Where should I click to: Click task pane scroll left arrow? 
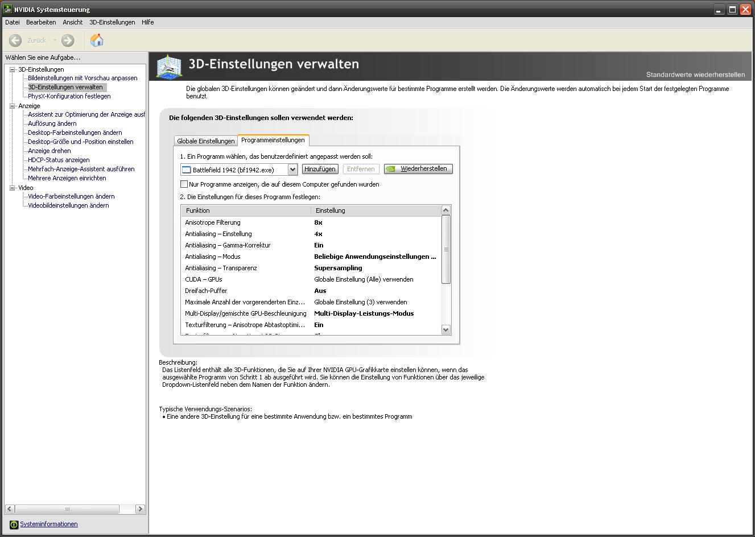[x=10, y=509]
